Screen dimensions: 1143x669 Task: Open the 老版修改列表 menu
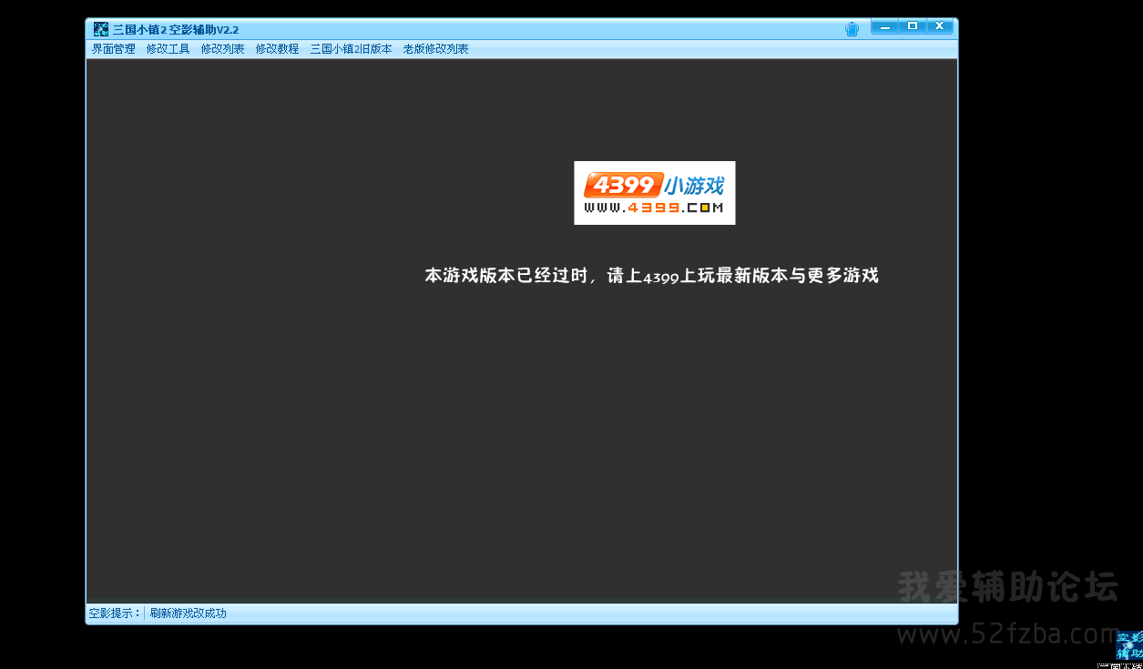click(x=435, y=49)
